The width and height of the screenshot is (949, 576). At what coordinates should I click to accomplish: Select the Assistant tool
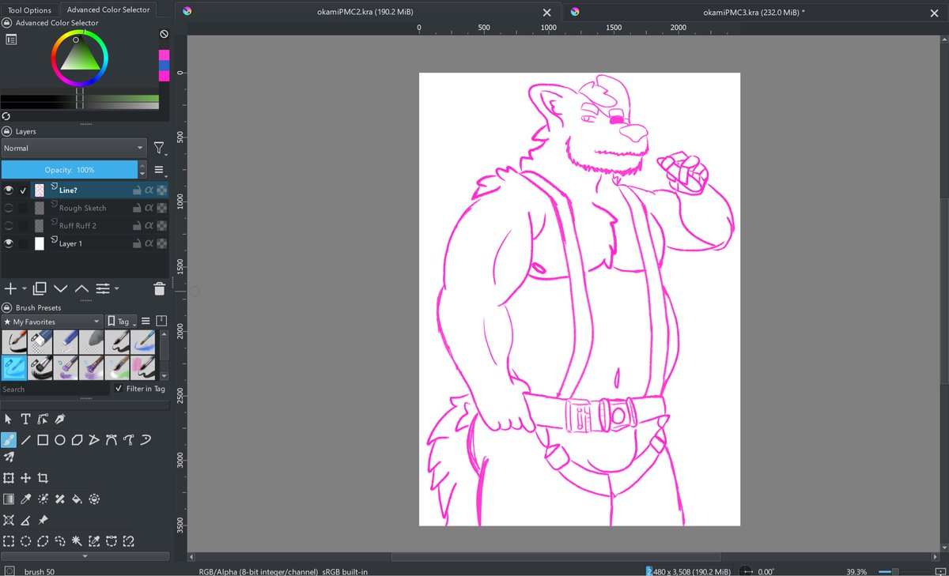(x=9, y=520)
